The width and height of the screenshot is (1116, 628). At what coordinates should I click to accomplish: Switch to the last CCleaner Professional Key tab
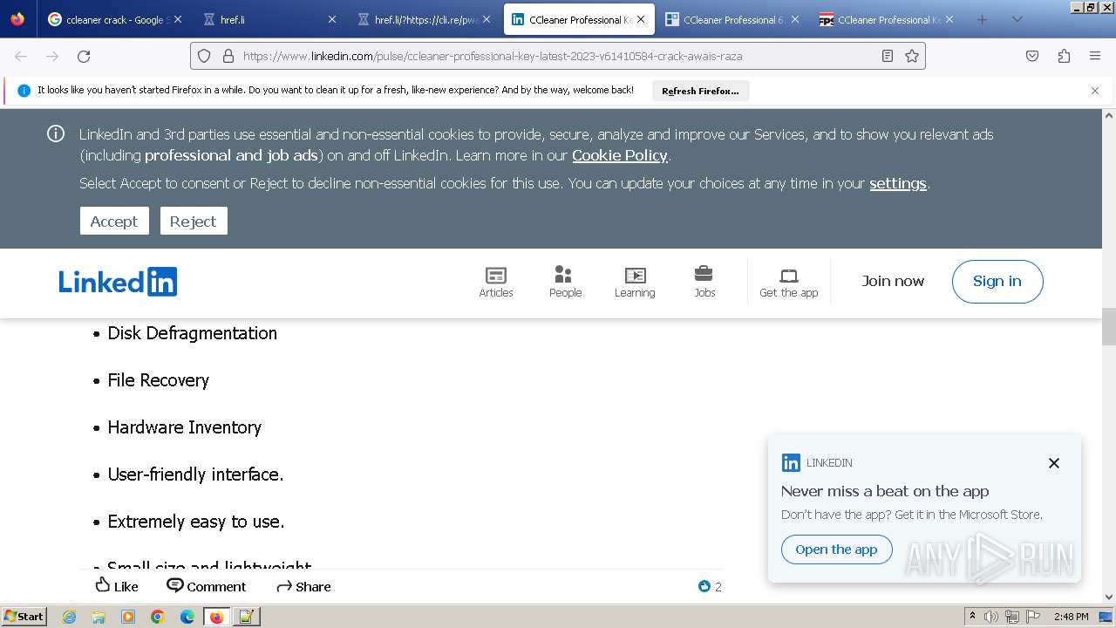pyautogui.click(x=887, y=19)
